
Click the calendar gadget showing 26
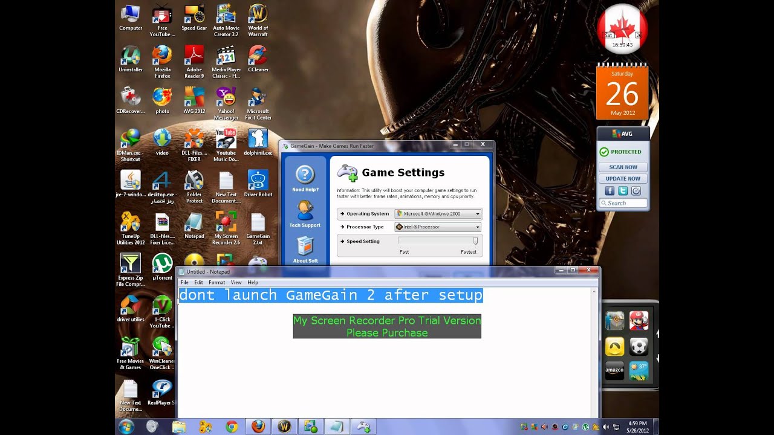[x=622, y=92]
